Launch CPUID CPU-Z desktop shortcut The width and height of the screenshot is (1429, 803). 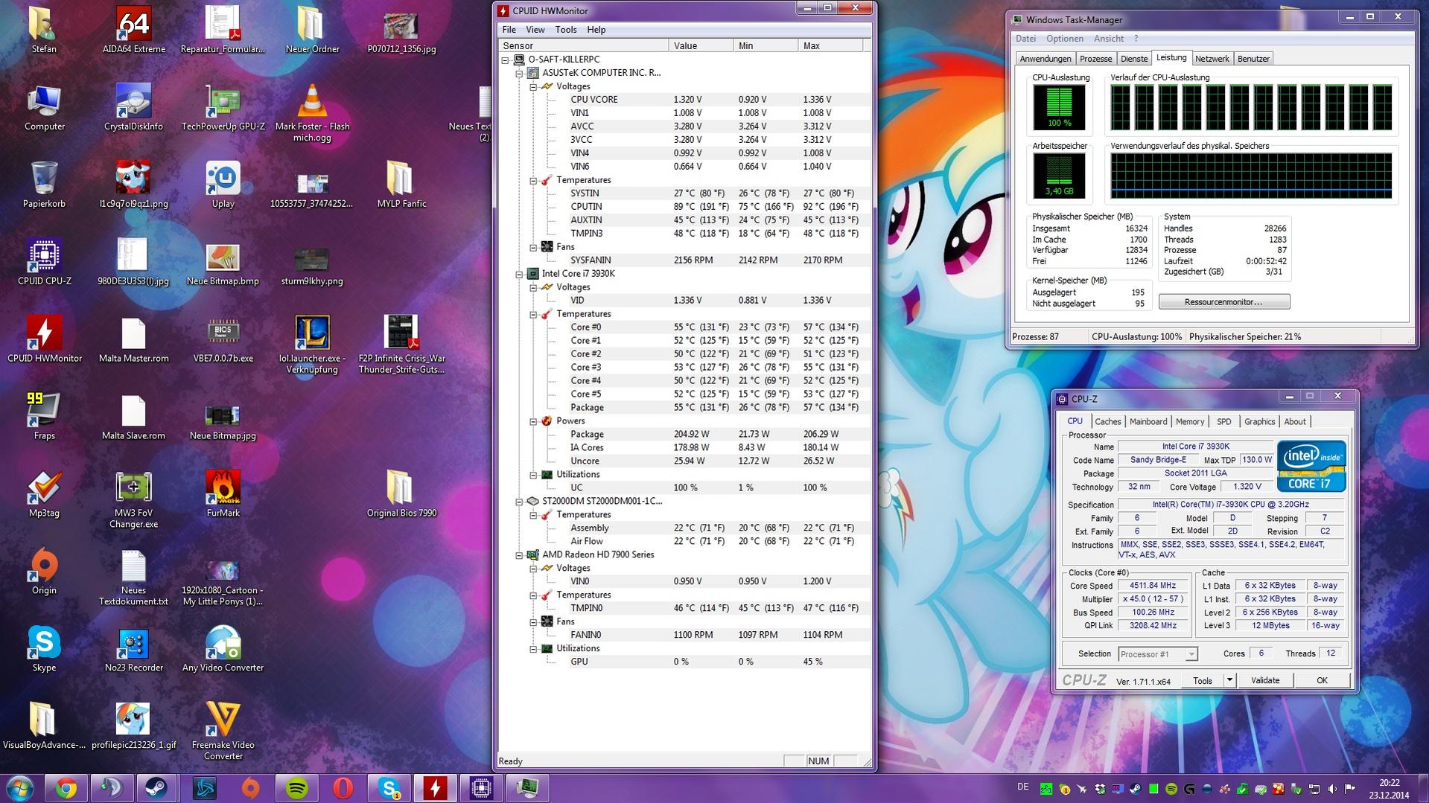[45, 262]
